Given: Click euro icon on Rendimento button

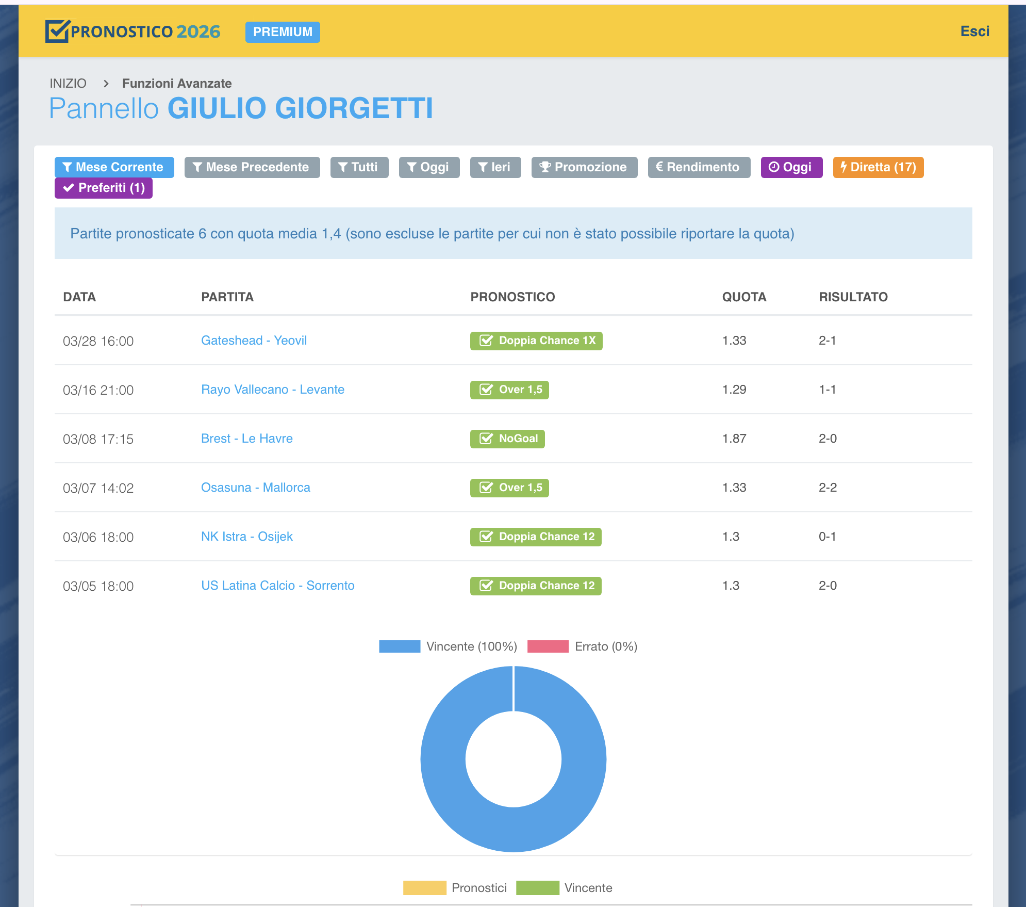Looking at the screenshot, I should pyautogui.click(x=659, y=167).
